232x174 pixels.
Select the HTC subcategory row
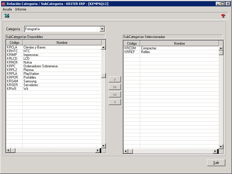tap(54, 51)
